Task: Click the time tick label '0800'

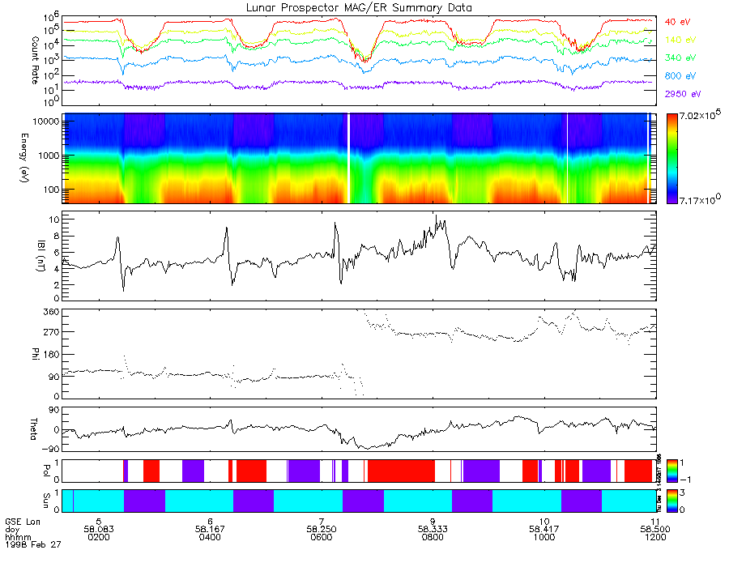Action: (x=433, y=537)
